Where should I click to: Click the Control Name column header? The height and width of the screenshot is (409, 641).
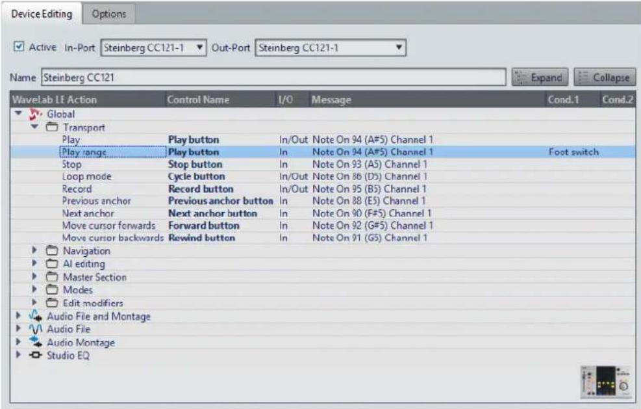pyautogui.click(x=220, y=99)
